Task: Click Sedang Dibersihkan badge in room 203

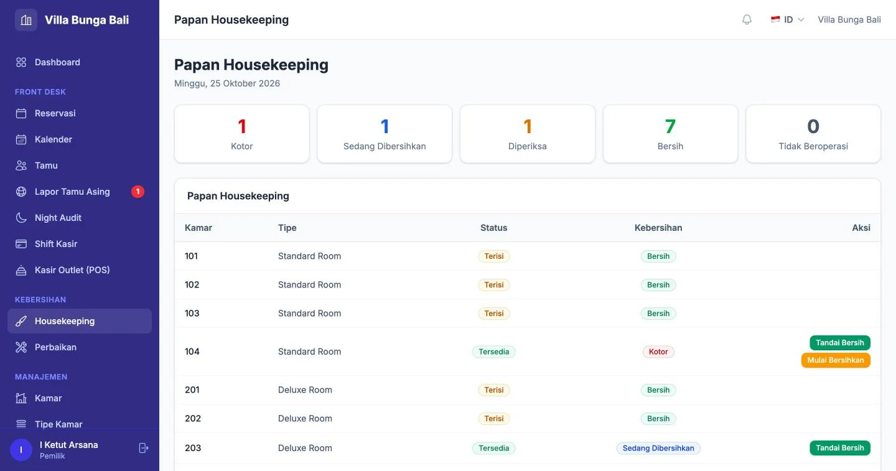Action: point(658,448)
